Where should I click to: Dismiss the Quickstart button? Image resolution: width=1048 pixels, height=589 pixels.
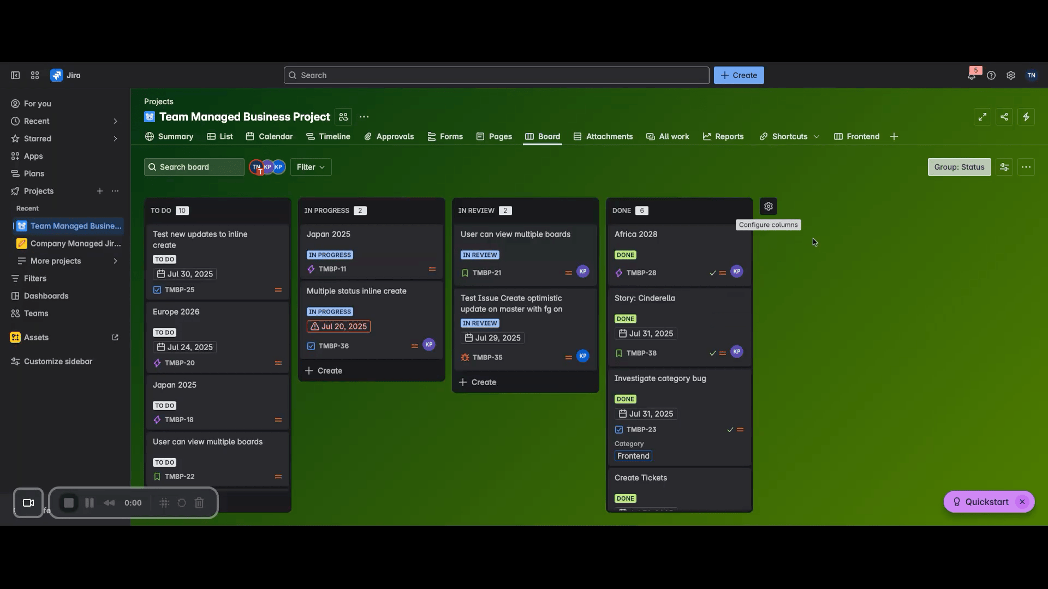[1022, 502]
